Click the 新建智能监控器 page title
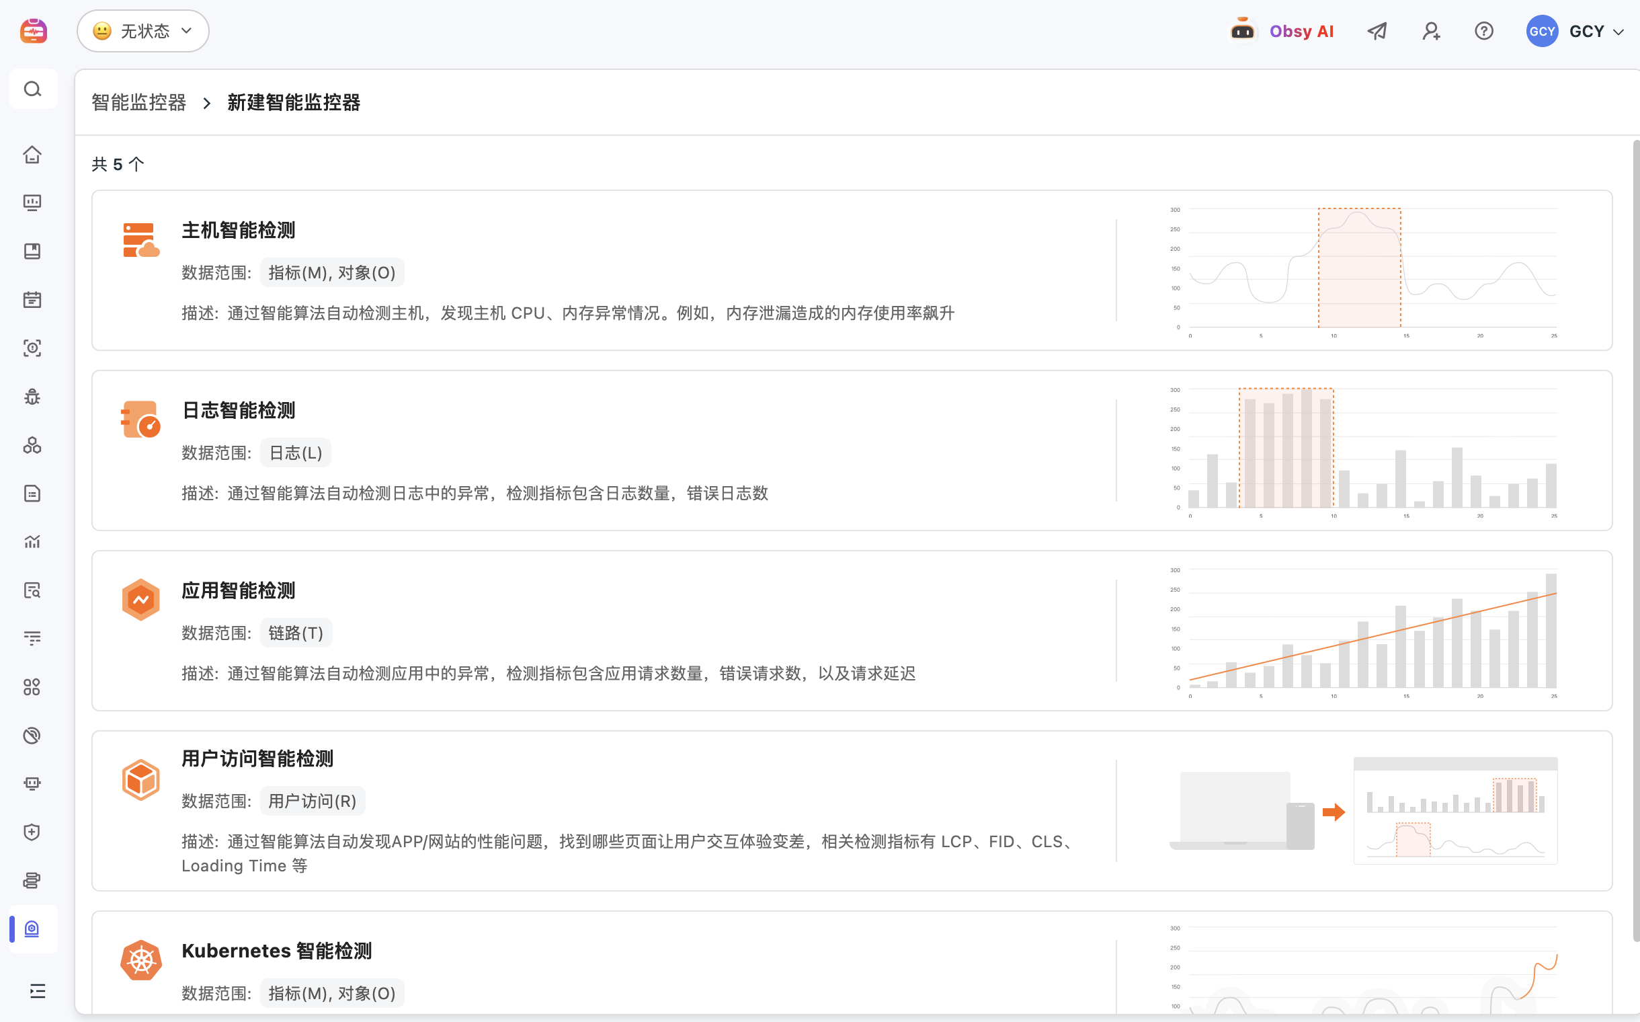 293,103
